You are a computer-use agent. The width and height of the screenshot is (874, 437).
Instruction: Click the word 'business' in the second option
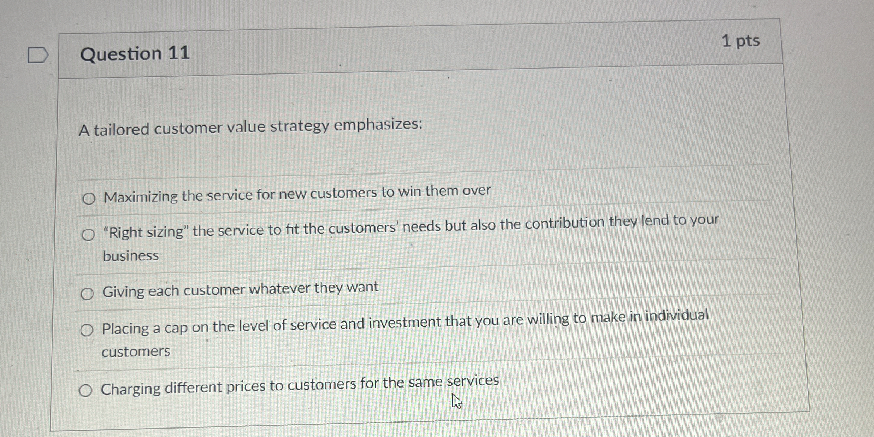click(131, 256)
